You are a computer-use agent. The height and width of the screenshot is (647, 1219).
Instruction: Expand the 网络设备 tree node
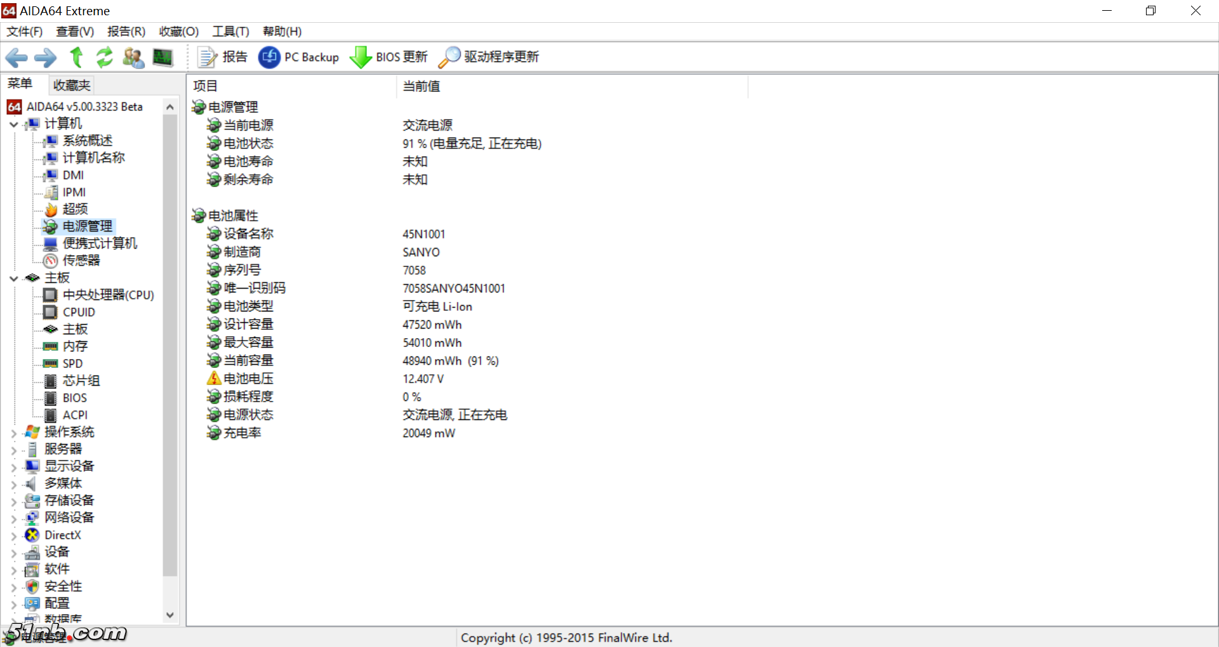[x=13, y=519]
